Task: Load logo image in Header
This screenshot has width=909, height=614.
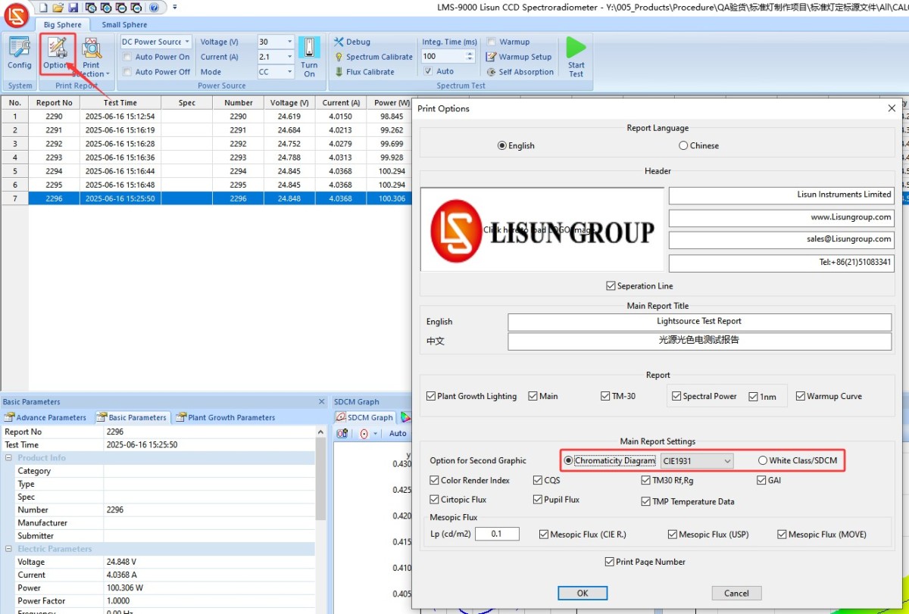Action: (x=542, y=229)
